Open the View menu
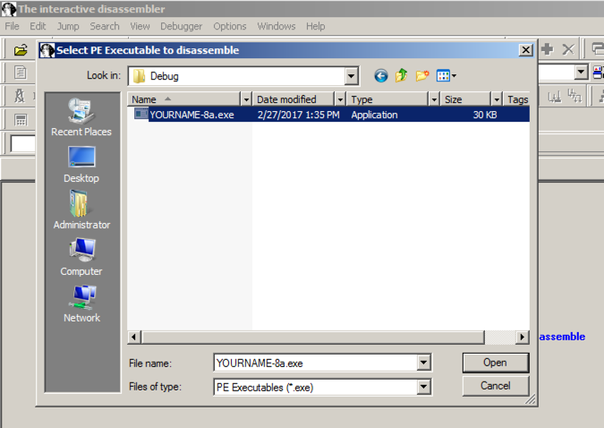The image size is (604, 428). (x=140, y=26)
